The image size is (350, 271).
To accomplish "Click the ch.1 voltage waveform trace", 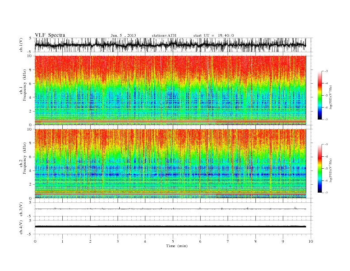I will click(x=170, y=45).
